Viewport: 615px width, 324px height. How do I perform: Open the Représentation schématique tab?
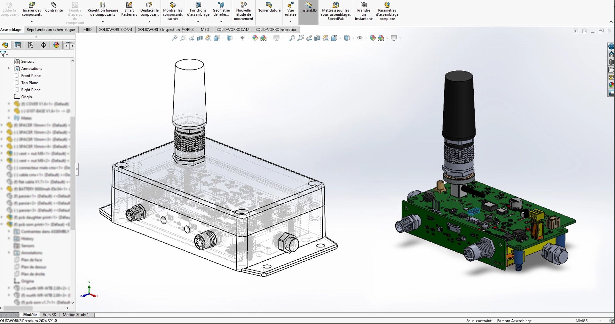tap(51, 29)
